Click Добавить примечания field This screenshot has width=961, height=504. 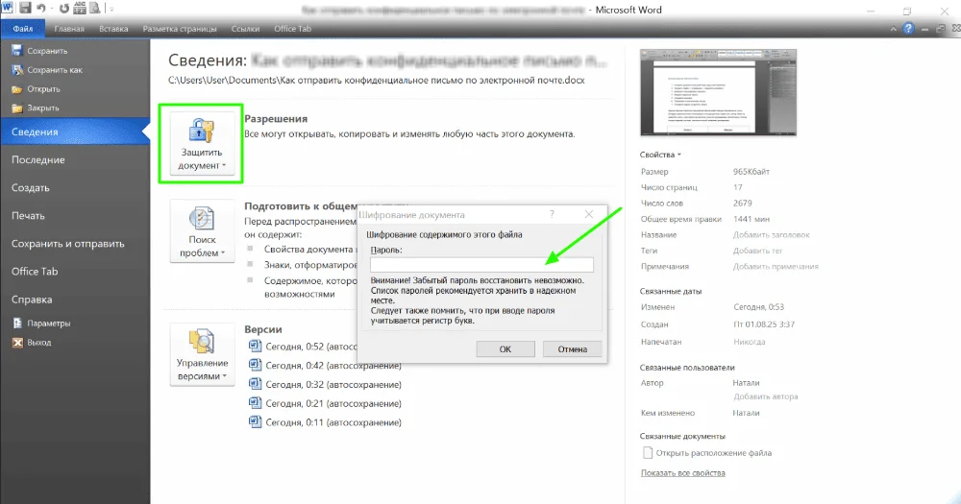[776, 267]
